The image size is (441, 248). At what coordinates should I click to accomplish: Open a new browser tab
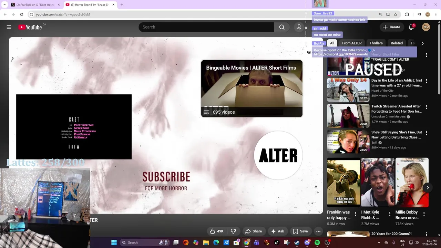[122, 5]
